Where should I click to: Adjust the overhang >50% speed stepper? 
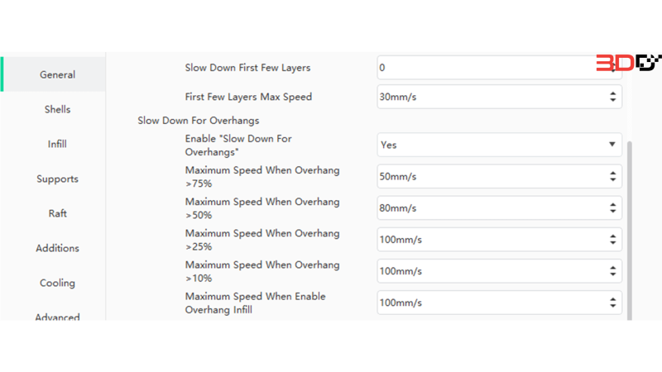click(613, 208)
